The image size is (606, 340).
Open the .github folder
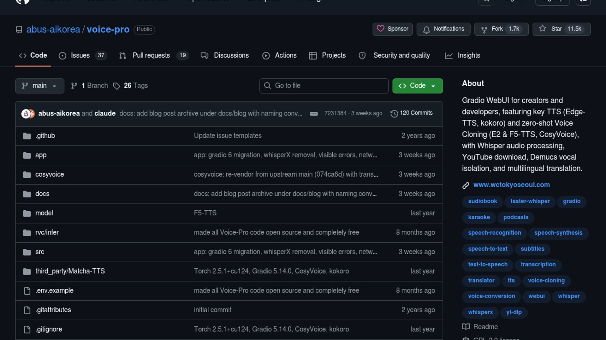coord(45,136)
